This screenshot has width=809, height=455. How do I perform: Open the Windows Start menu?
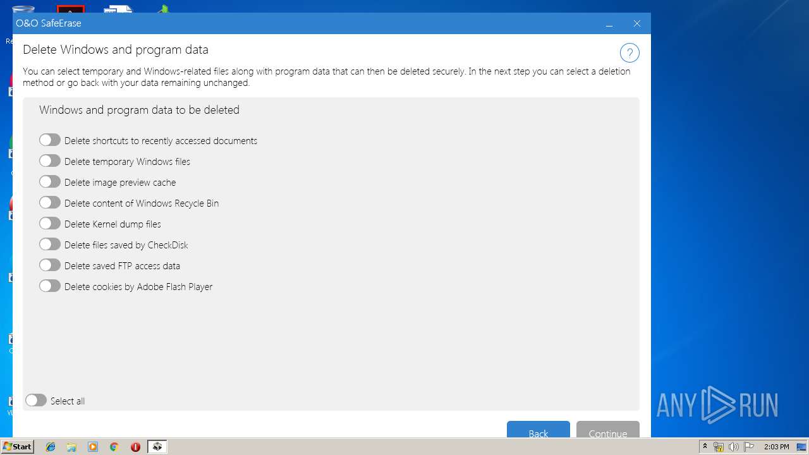tap(17, 447)
